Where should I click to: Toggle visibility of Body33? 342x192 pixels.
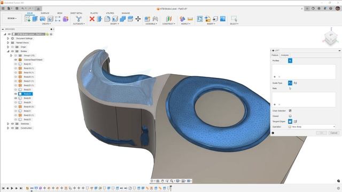point(15,119)
